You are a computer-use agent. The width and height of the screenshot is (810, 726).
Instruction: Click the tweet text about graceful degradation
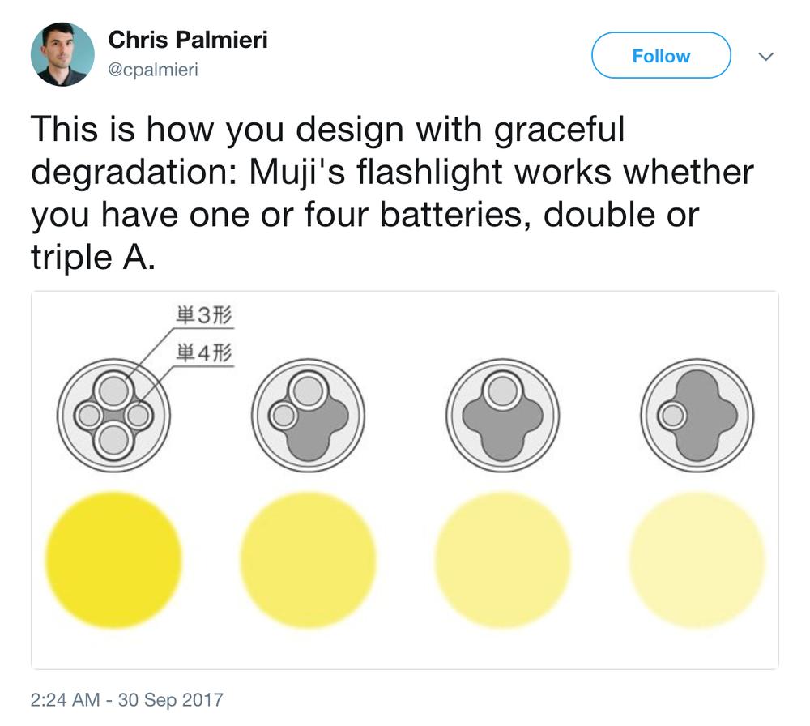tap(391, 192)
